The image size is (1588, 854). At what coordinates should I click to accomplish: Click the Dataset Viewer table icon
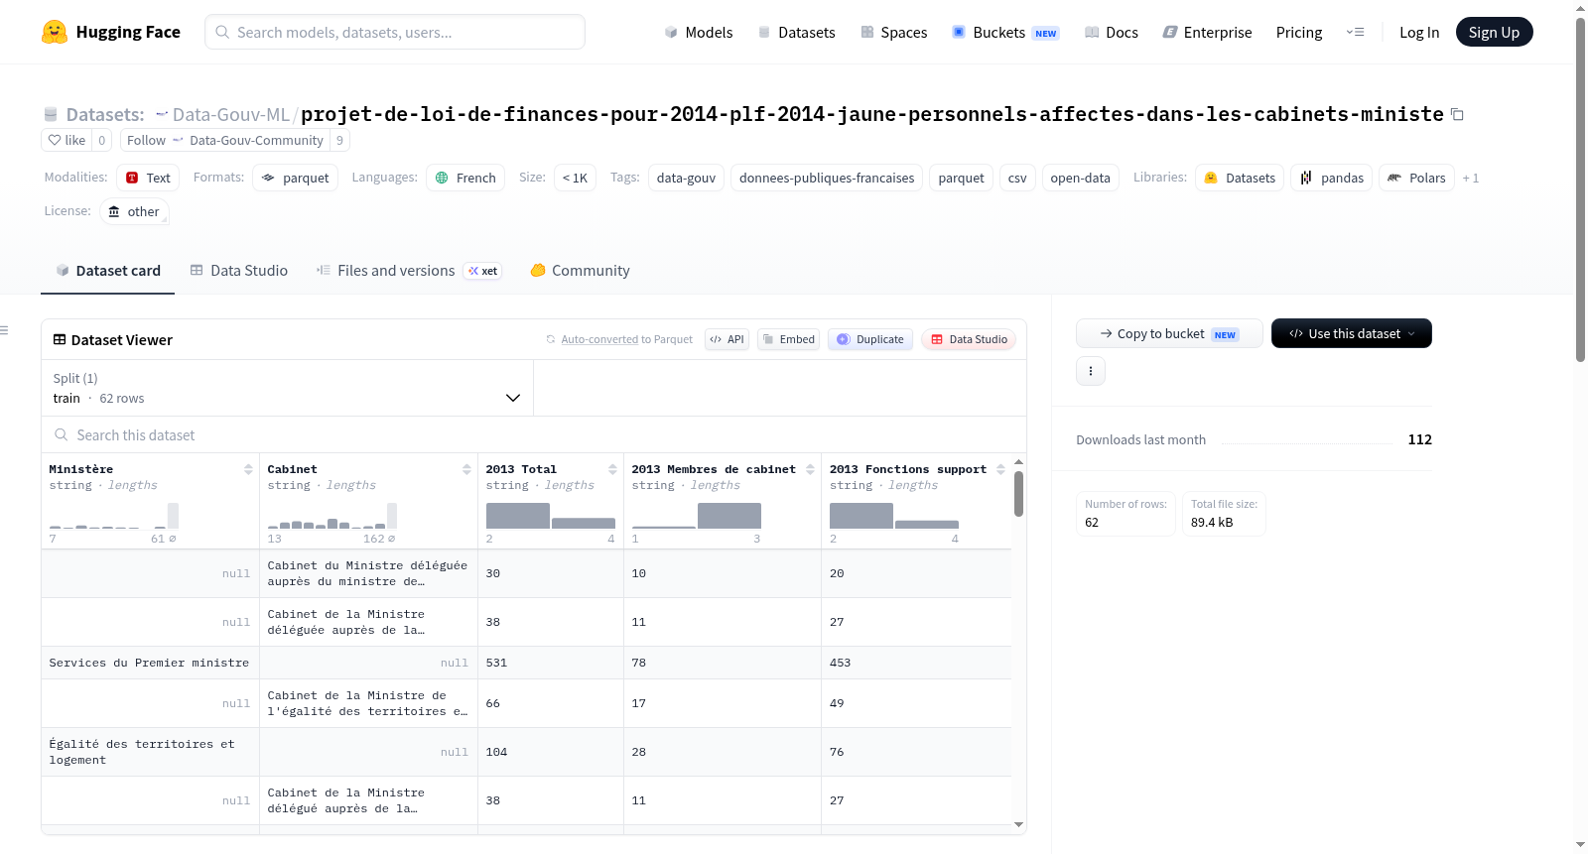(x=60, y=339)
